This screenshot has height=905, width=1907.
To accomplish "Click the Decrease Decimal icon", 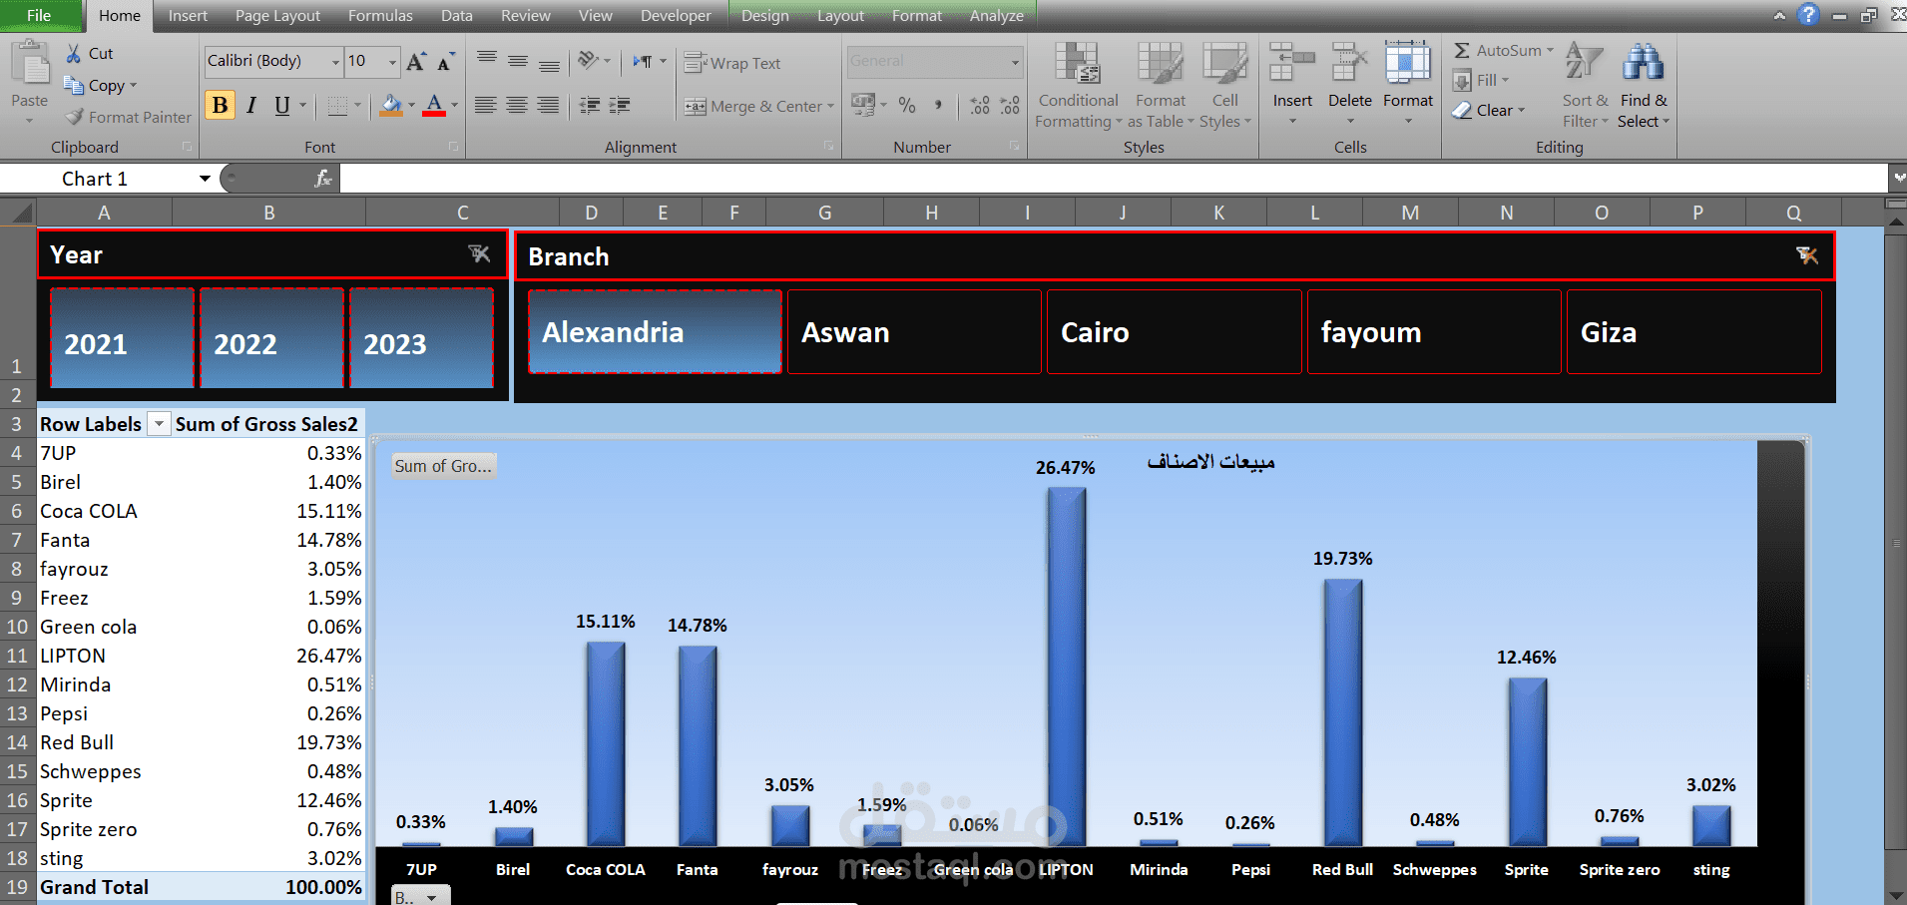I will coord(1010,105).
